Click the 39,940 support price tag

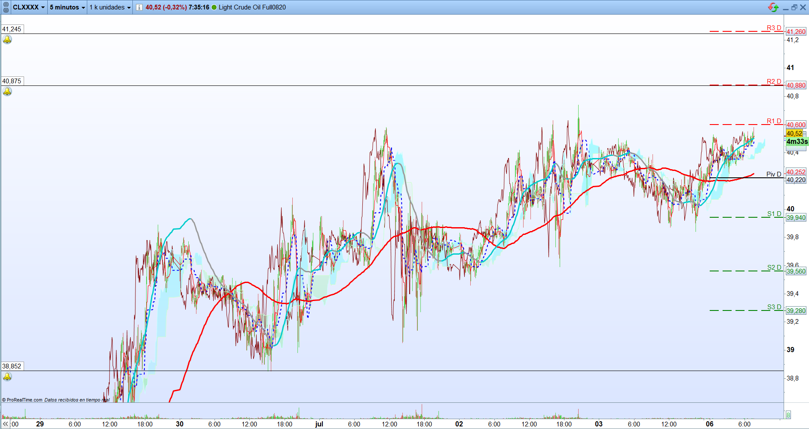pyautogui.click(x=796, y=218)
